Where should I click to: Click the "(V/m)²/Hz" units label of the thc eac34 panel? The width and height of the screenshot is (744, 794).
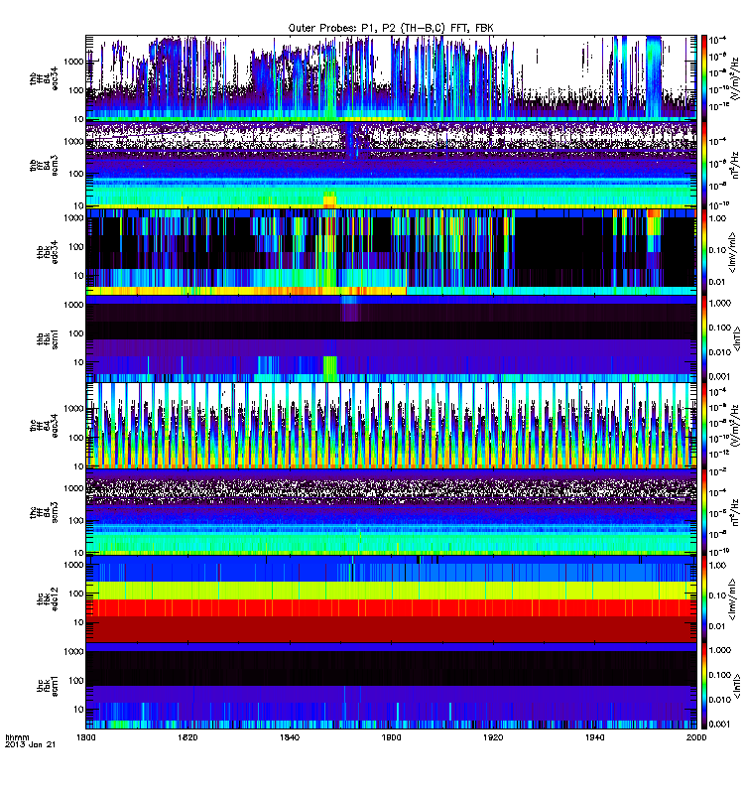pos(733,425)
